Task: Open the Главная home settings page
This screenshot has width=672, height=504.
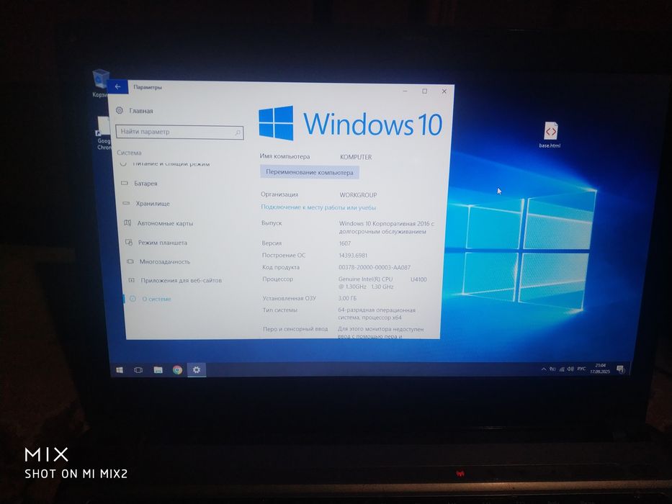Action: click(135, 111)
